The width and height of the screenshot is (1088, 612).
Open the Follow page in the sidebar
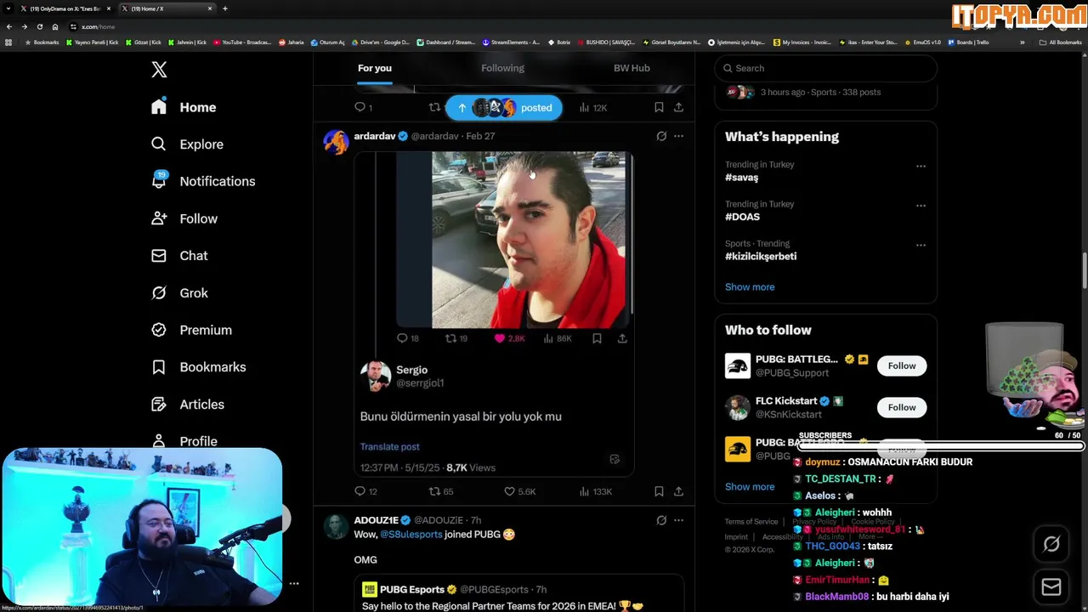pyautogui.click(x=184, y=218)
